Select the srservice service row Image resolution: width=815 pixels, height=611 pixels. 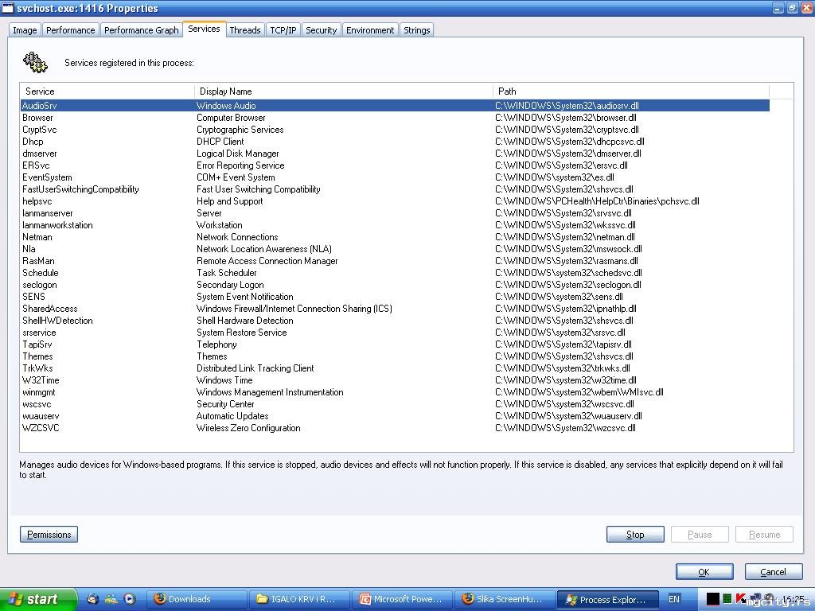coord(395,333)
